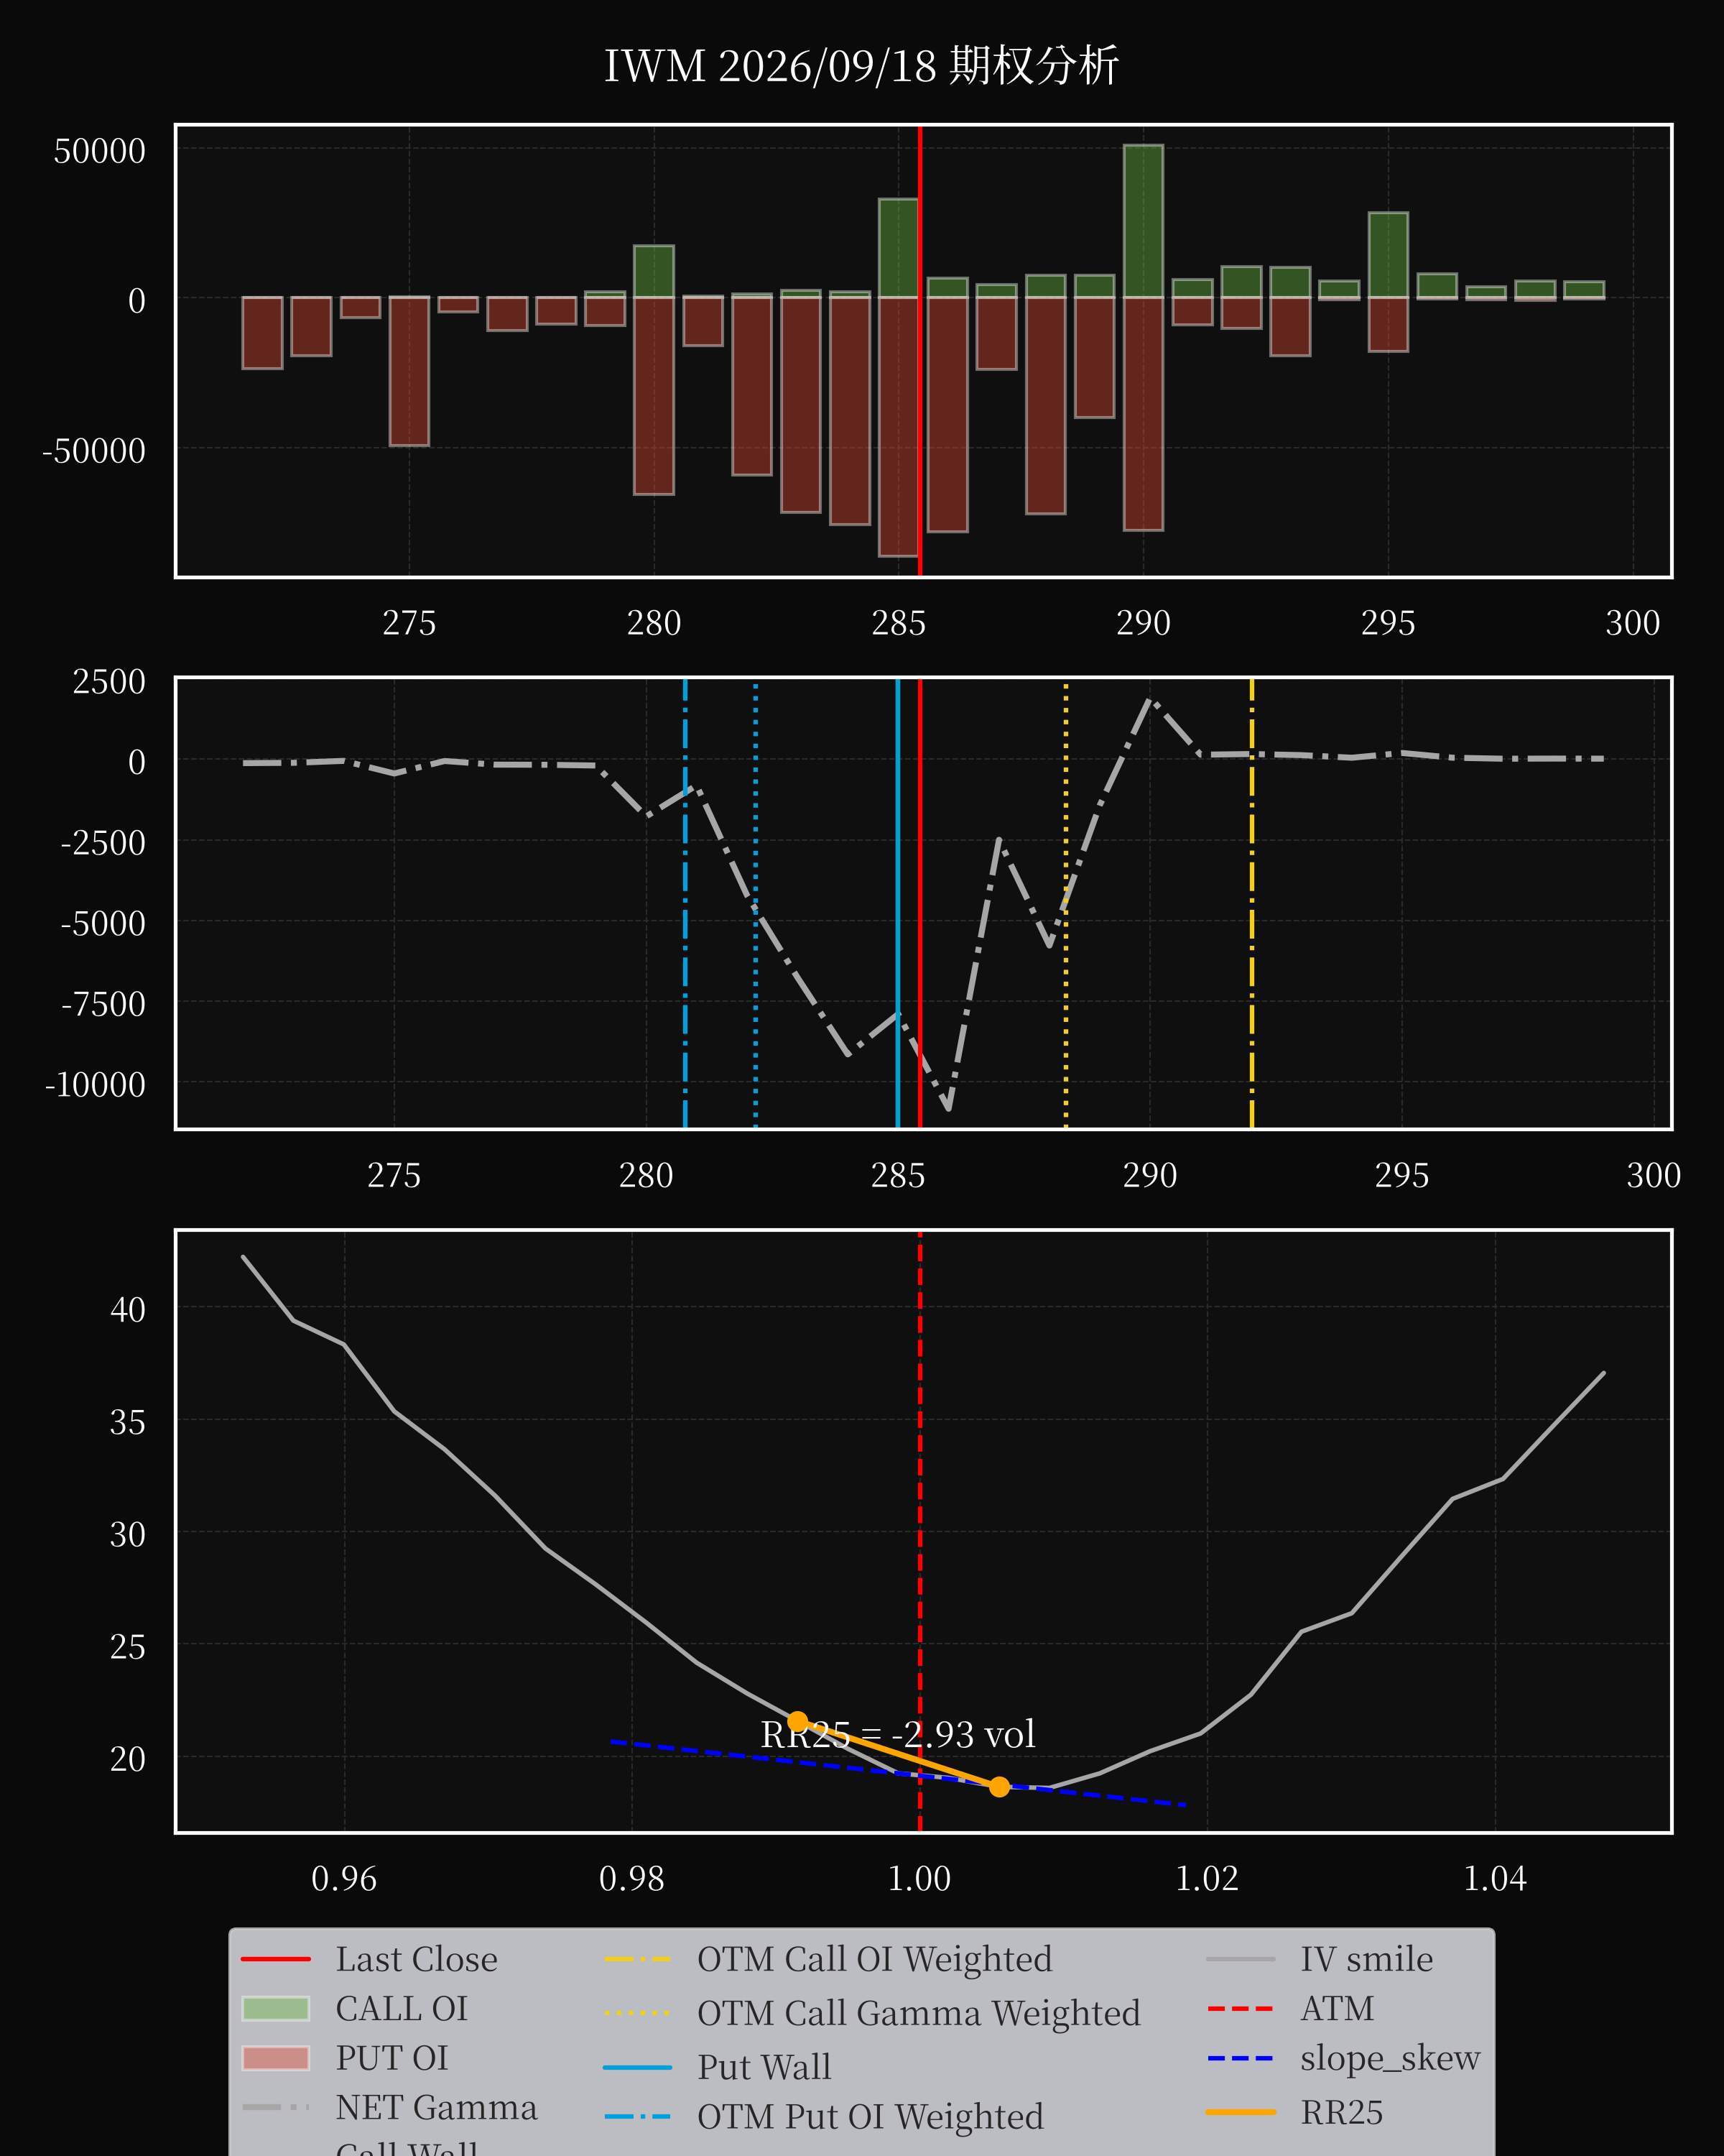Screen dimensions: 1724x2156
Task: Select the OTM Put OI Weighted legend marker
Action: [638, 2116]
